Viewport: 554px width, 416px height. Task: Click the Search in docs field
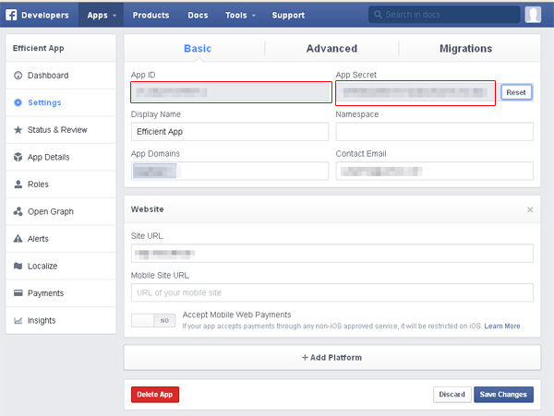[444, 15]
